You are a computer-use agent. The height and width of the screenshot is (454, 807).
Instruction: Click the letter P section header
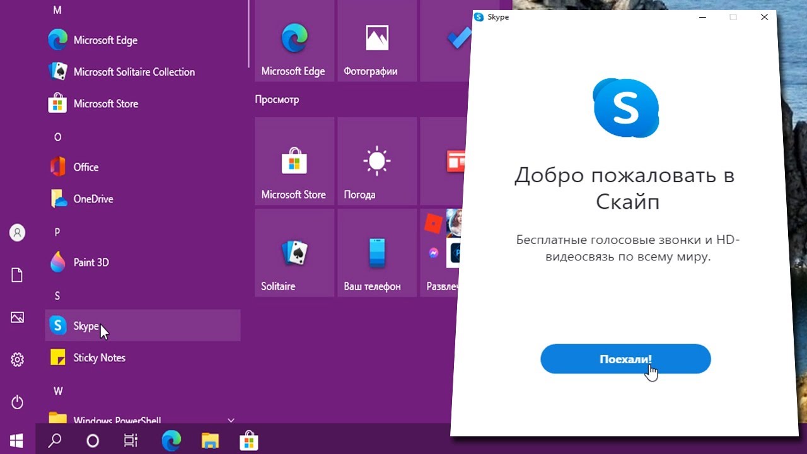click(x=57, y=232)
